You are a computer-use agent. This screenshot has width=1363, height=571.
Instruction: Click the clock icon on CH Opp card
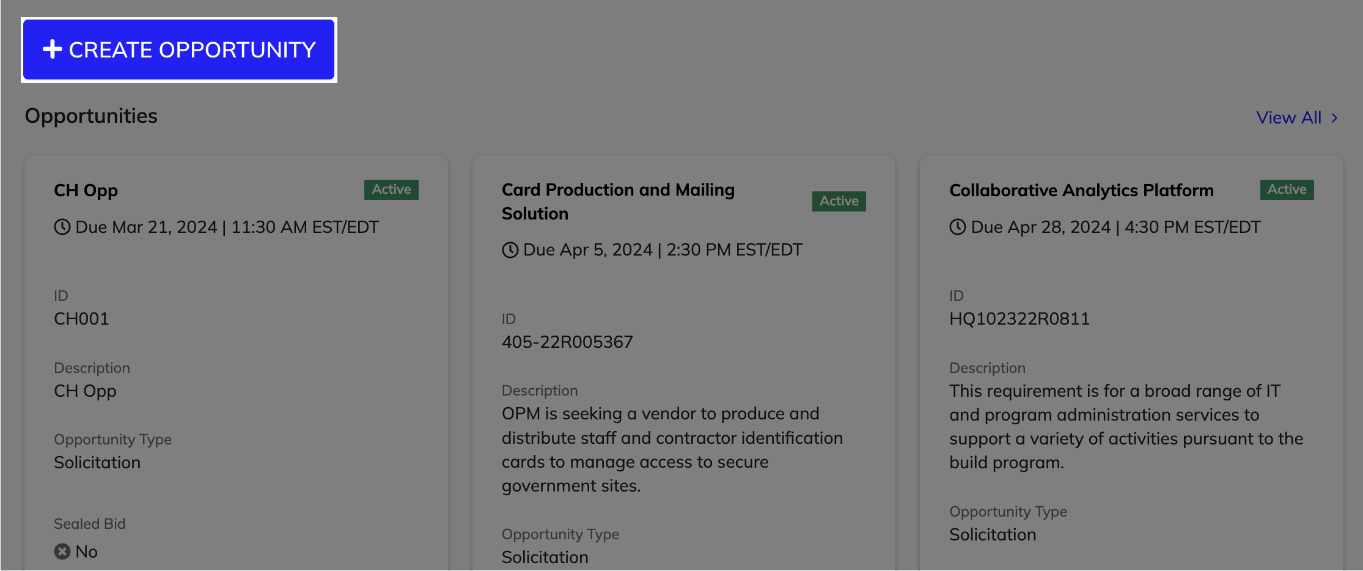62,227
